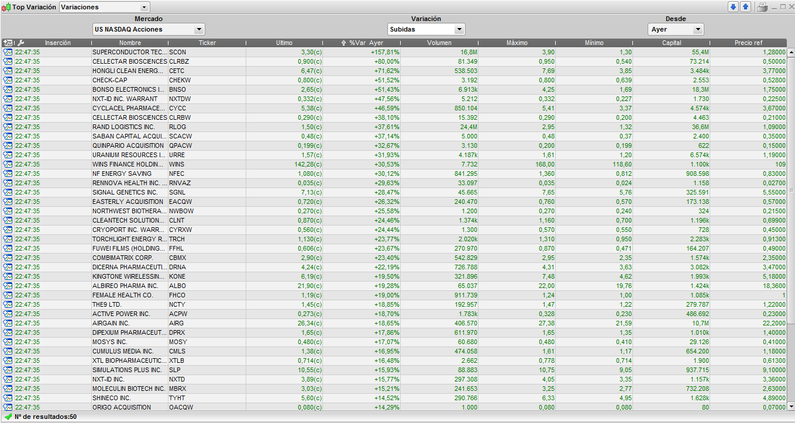
Task: Select ticker SCON cell
Action: point(207,52)
